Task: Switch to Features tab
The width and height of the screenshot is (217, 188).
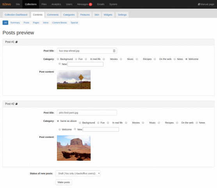Action: 85,15
